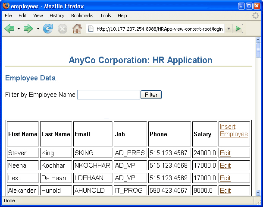Click the vertical scrollbar down arrow
This screenshot has height=207, width=263.
click(258, 192)
